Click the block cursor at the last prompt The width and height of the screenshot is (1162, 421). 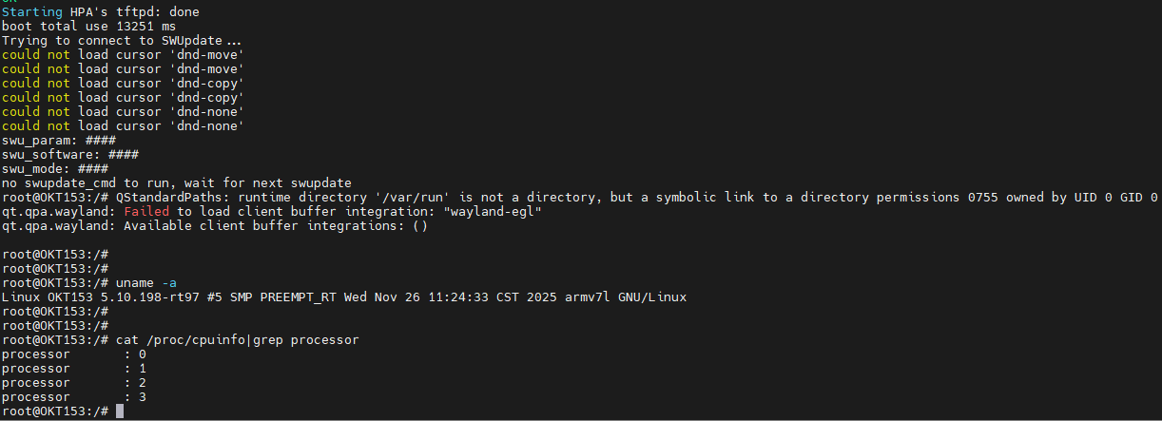tap(119, 411)
